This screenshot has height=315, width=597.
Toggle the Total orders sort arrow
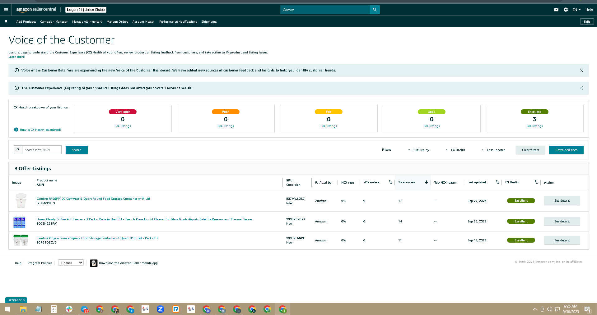click(x=427, y=182)
